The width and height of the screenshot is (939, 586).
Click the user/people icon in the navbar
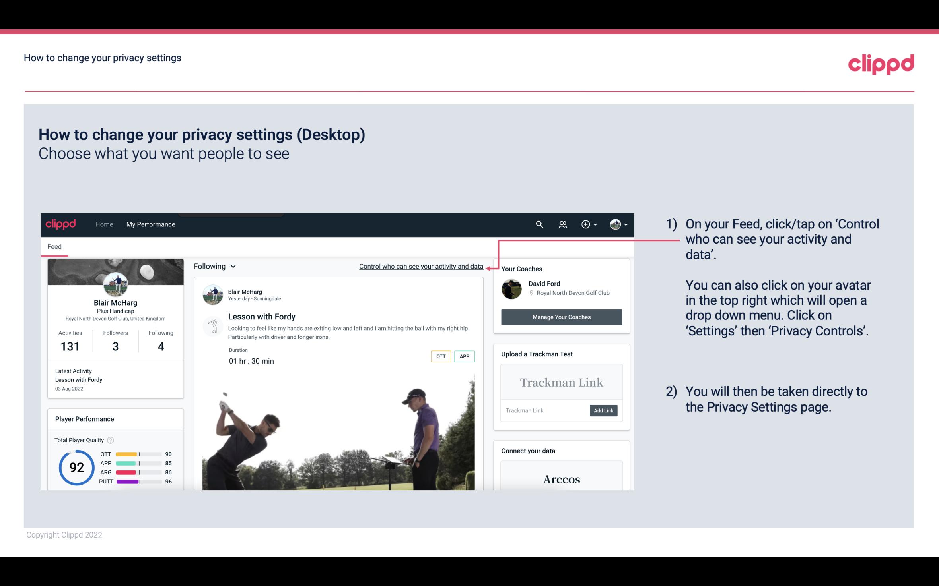click(x=563, y=224)
